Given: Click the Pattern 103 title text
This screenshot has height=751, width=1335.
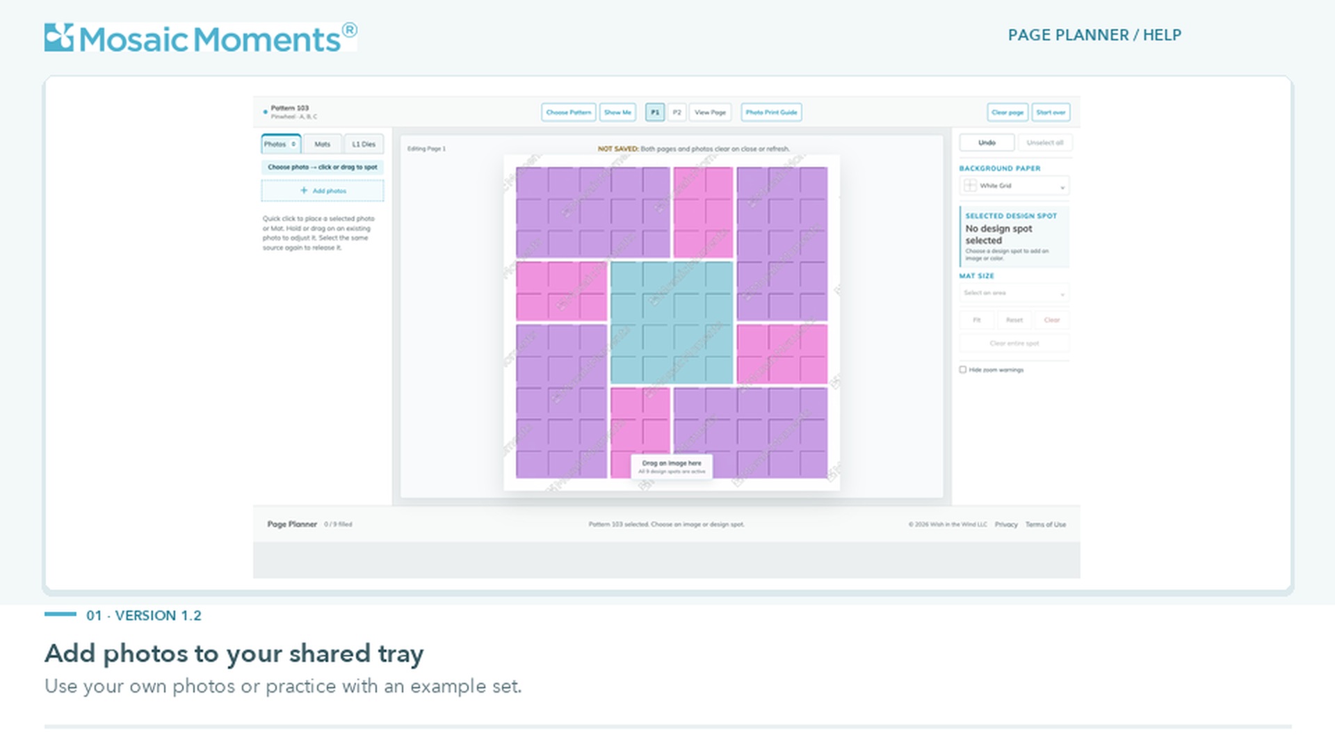Looking at the screenshot, I should (290, 108).
